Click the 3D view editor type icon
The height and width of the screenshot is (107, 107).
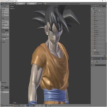[x=2, y=105]
